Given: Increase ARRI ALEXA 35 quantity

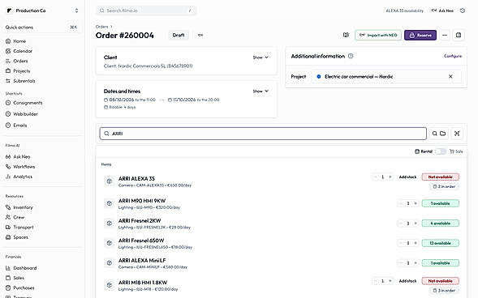Looking at the screenshot, I should click(390, 177).
